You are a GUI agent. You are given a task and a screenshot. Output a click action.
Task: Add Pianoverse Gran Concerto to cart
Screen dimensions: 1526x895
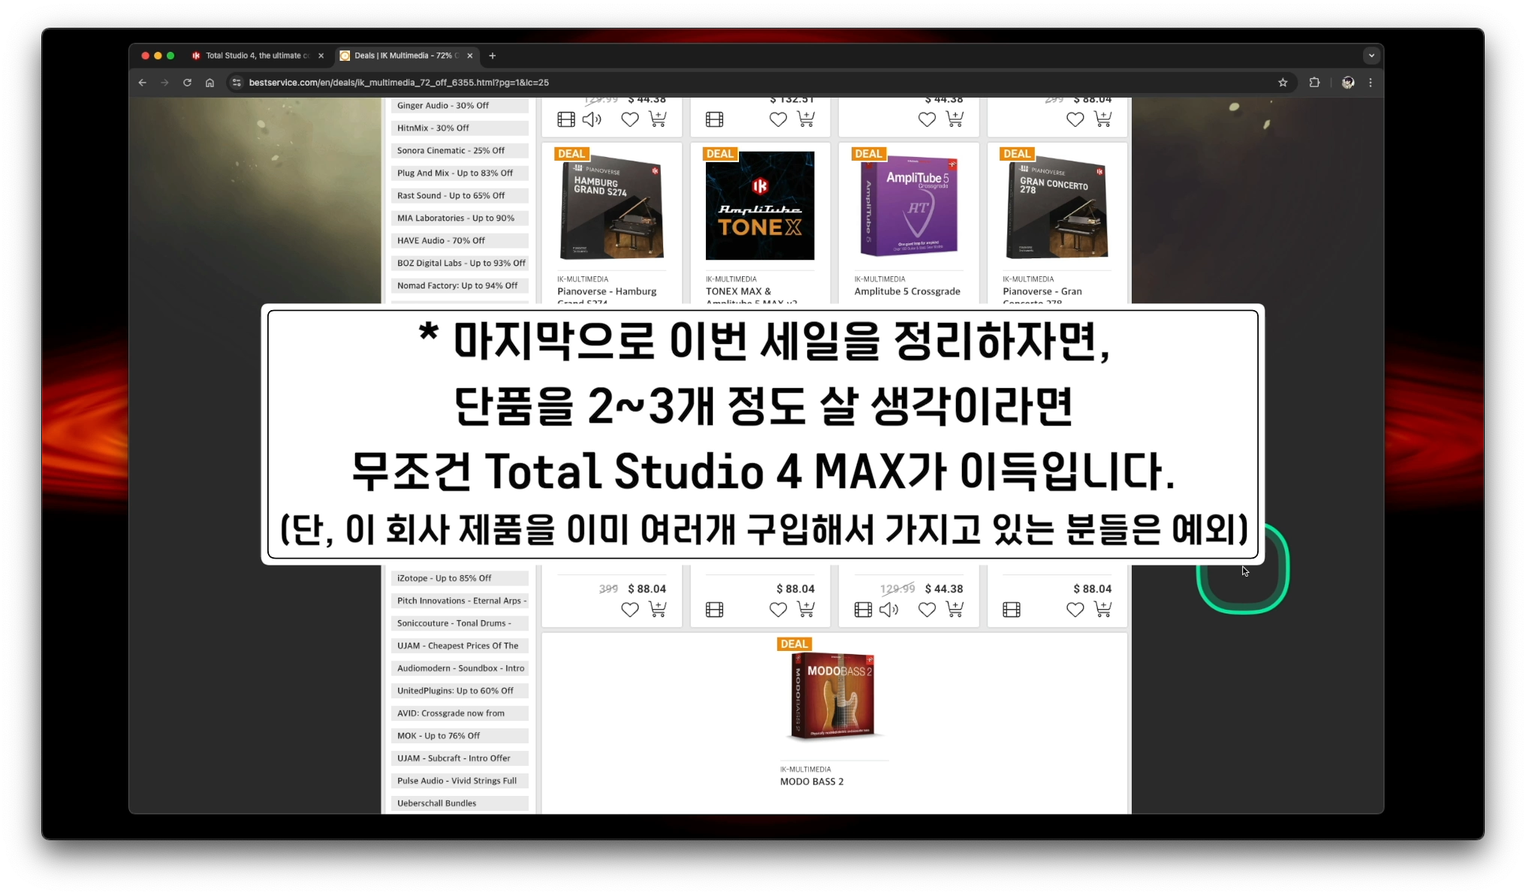pyautogui.click(x=1102, y=609)
